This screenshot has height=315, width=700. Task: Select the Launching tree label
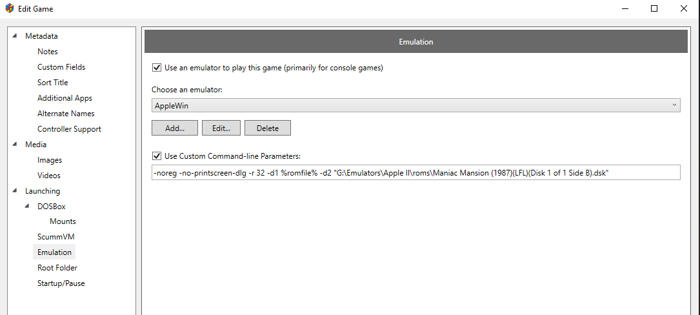pyautogui.click(x=43, y=191)
